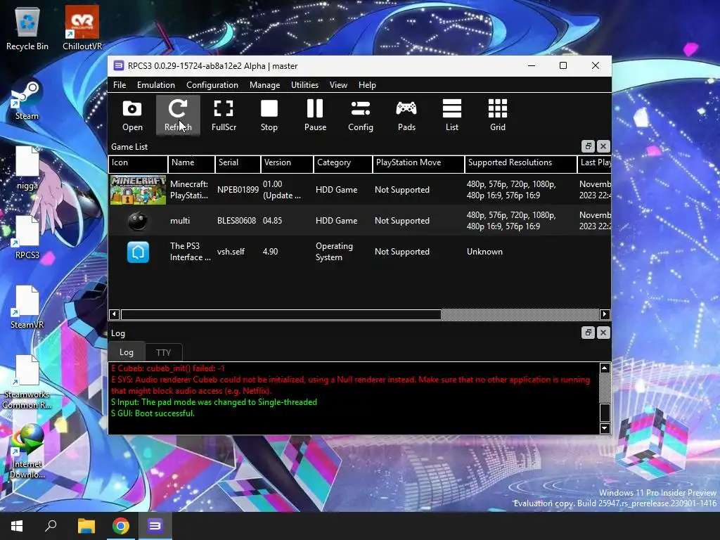This screenshot has width=720, height=540.
Task: Select the ChilloutVR desktop shortcut
Action: (x=82, y=28)
